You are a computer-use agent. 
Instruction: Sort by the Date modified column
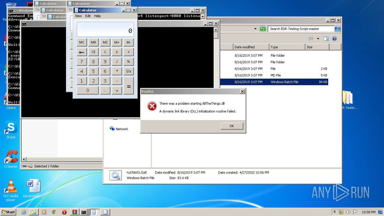251,47
